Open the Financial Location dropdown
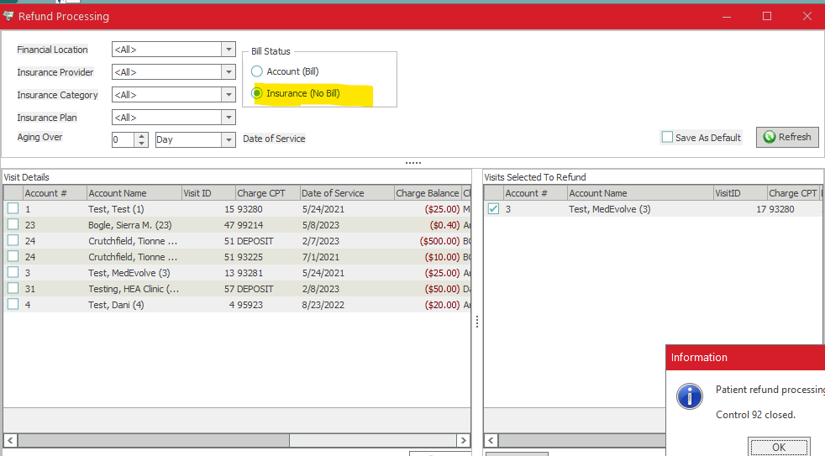This screenshot has height=456, width=825. [229, 50]
